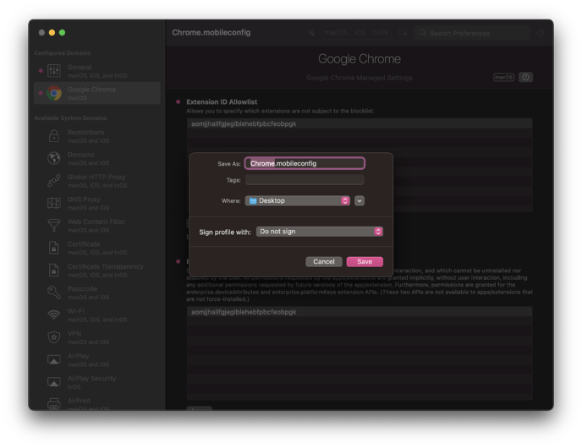
Task: Open the Where location dropdown
Action: point(297,200)
